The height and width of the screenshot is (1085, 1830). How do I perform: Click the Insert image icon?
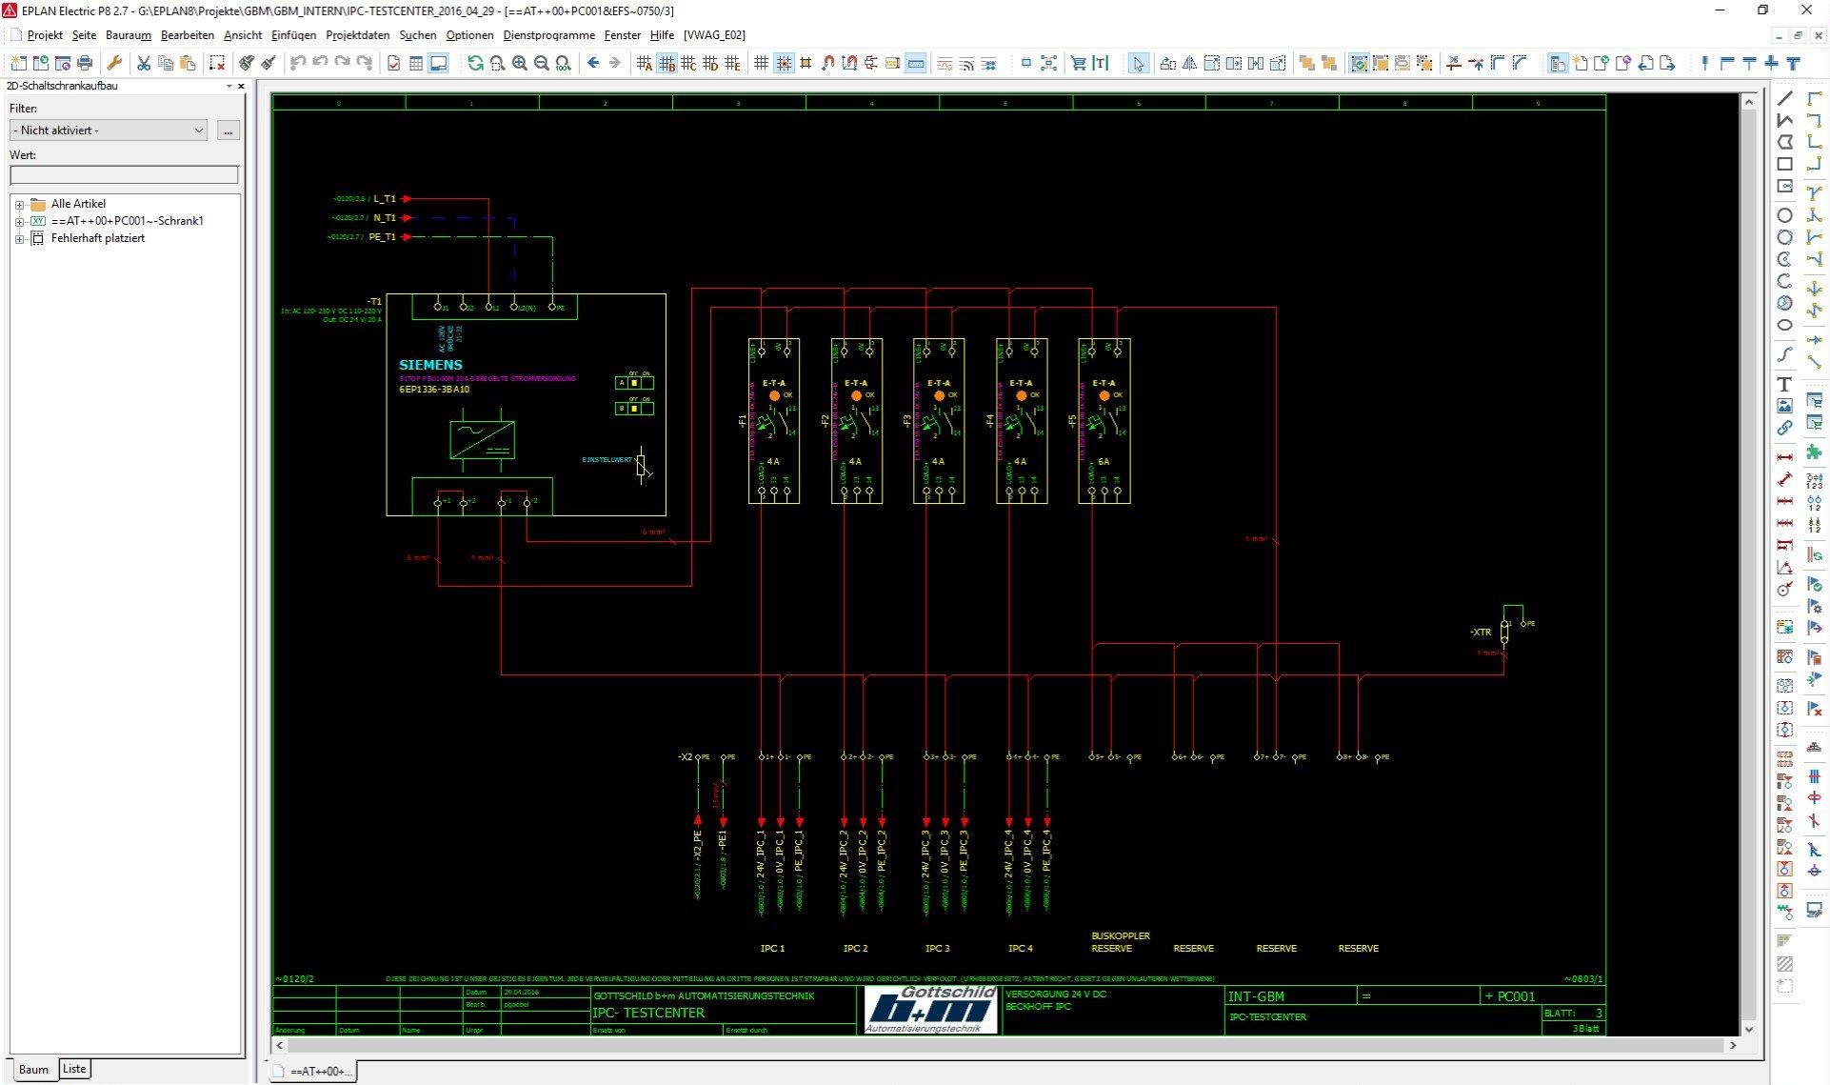pyautogui.click(x=1785, y=406)
